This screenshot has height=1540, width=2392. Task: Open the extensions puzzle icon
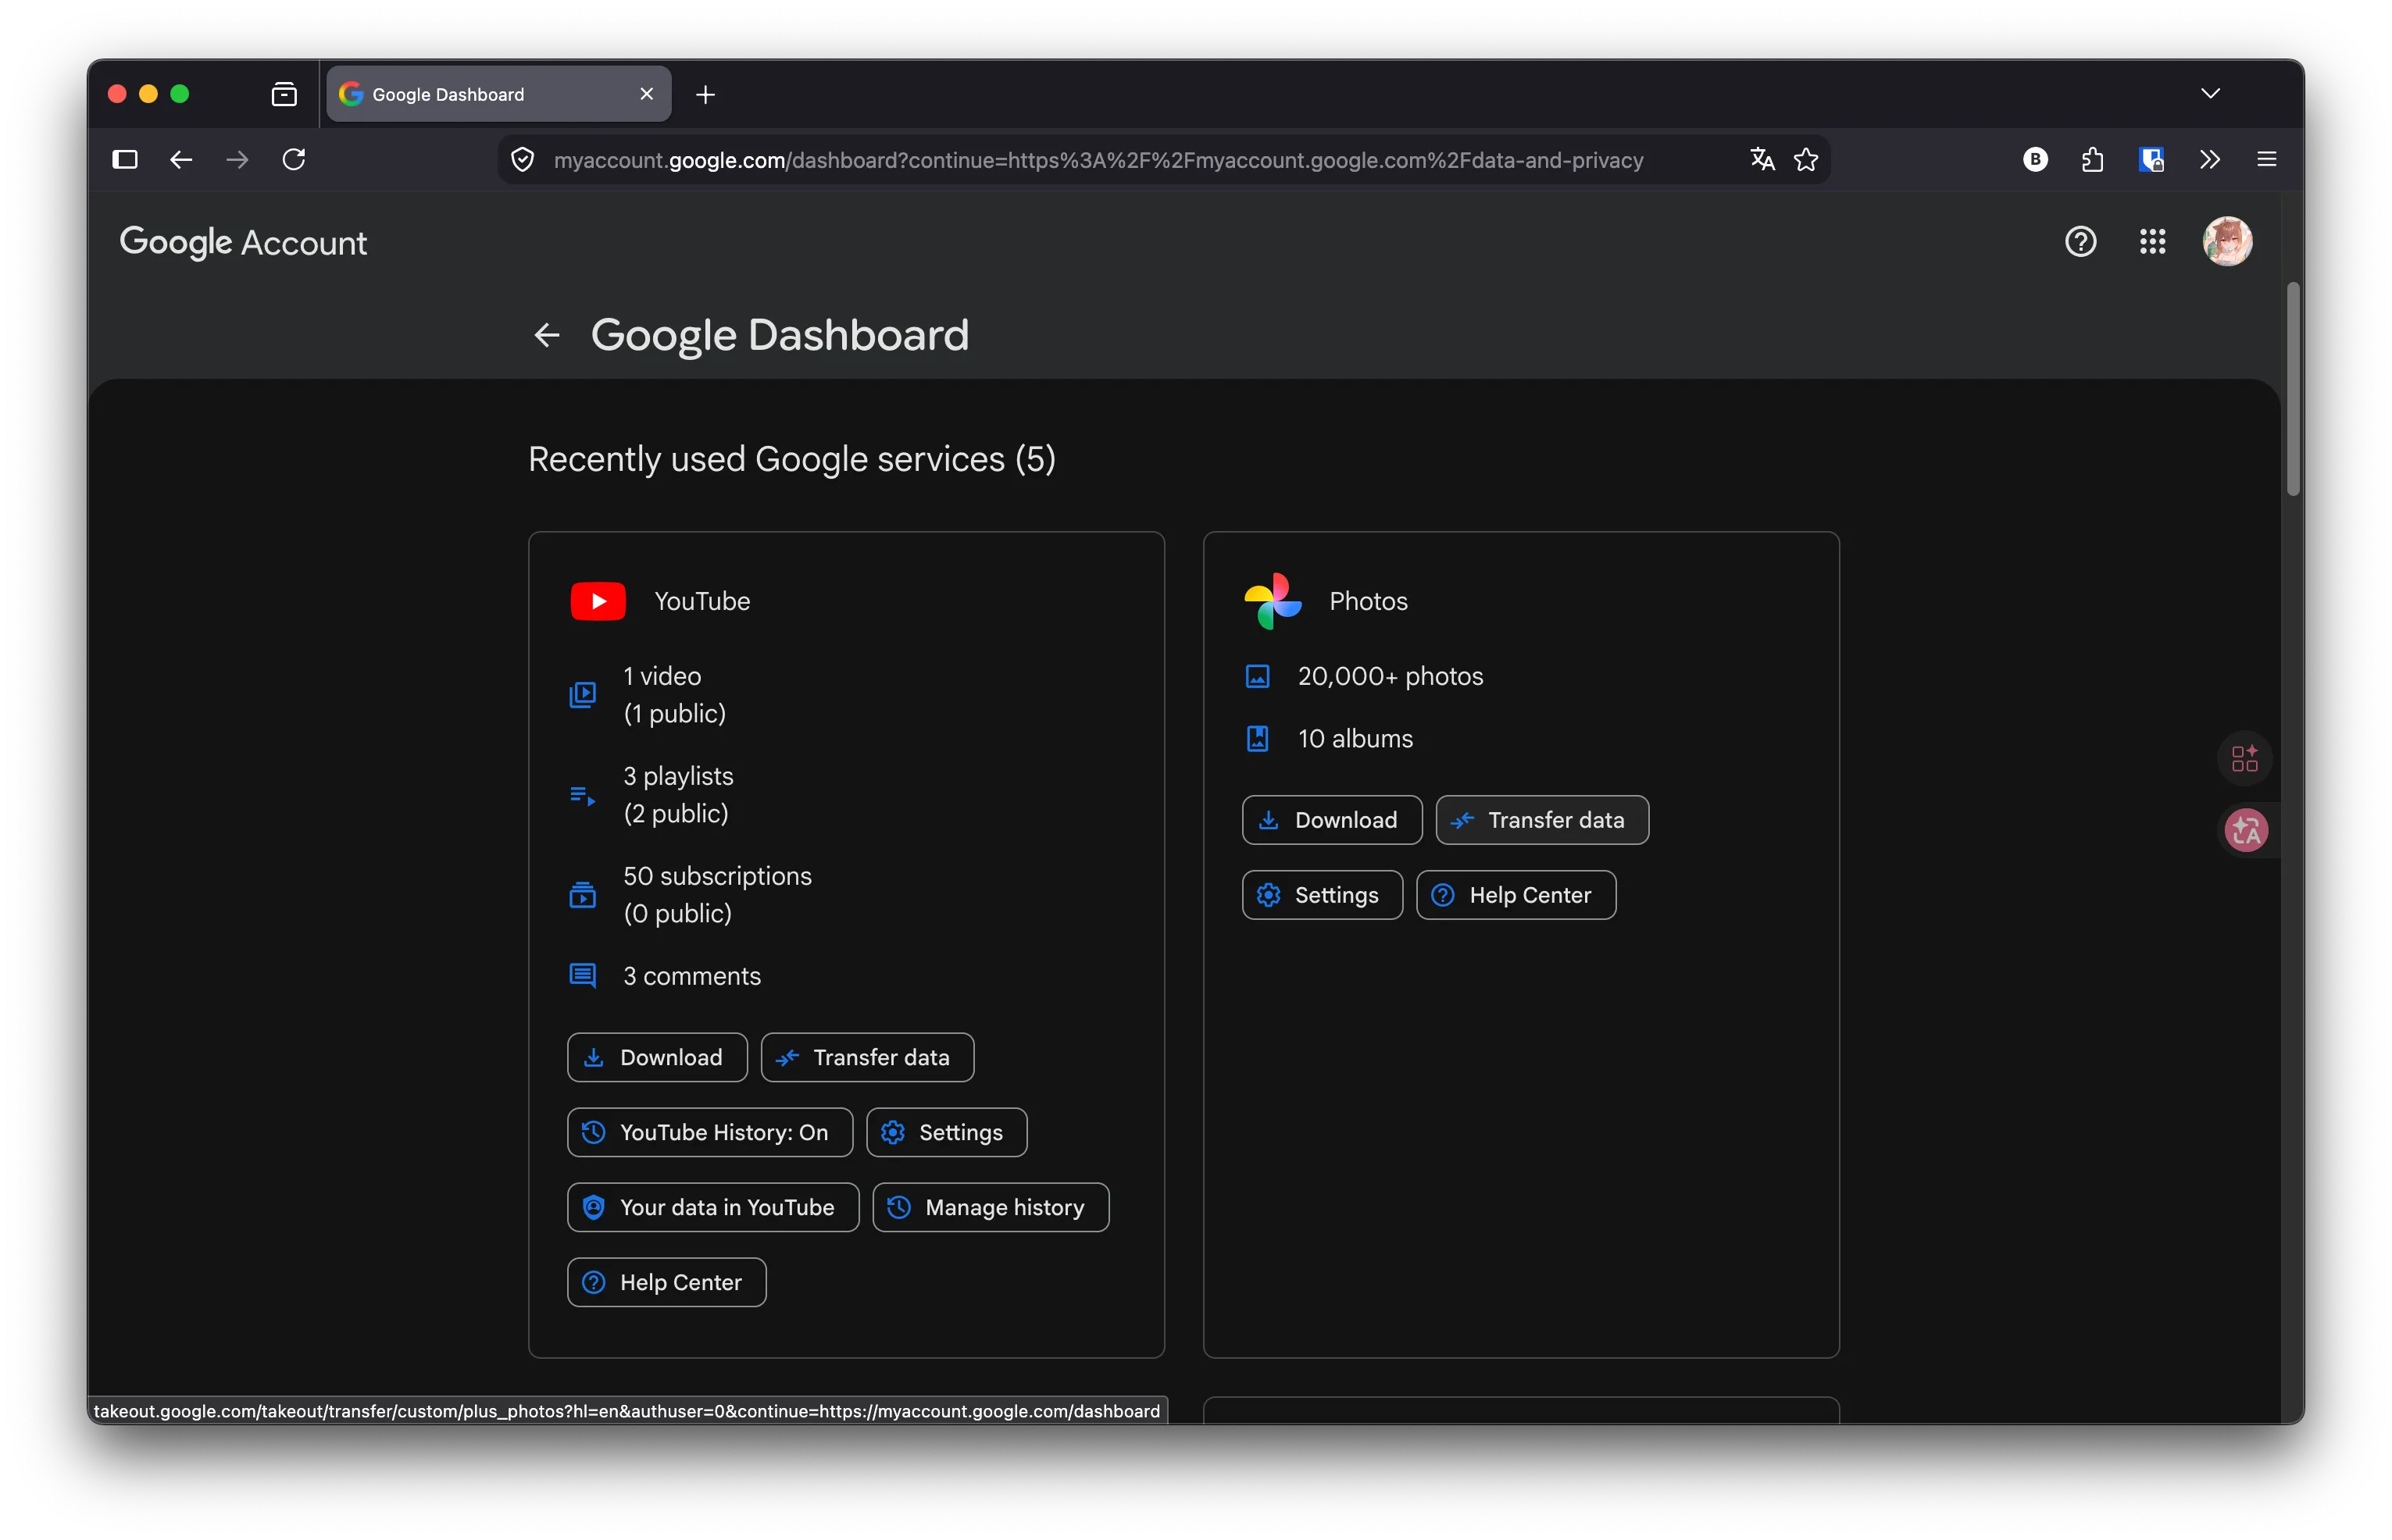2092,160
